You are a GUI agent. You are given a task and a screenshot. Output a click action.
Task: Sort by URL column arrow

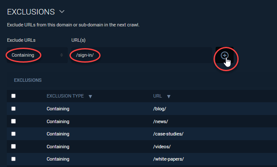[169, 96]
